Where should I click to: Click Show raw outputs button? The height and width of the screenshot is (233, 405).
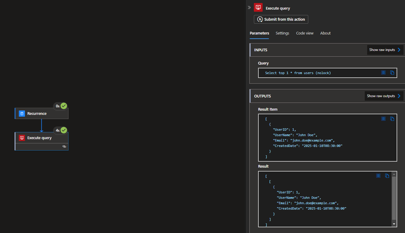click(x=384, y=96)
